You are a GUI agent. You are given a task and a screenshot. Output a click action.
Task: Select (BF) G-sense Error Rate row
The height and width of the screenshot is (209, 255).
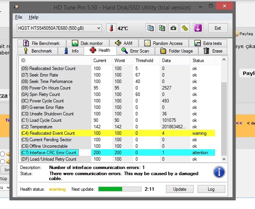click(x=118, y=107)
